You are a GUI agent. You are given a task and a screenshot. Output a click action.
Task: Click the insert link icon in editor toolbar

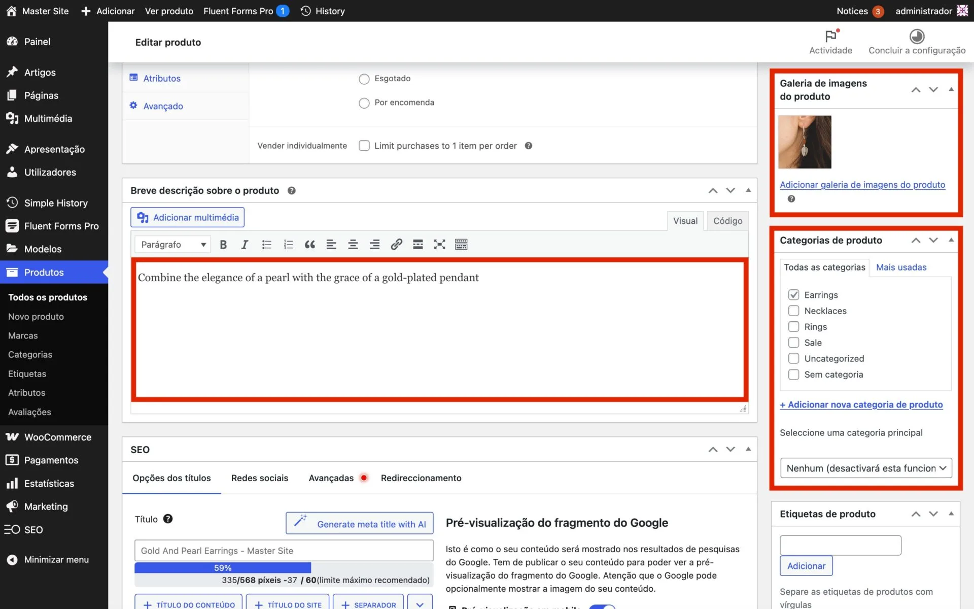[396, 245]
